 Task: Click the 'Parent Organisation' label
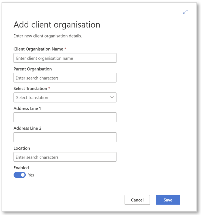pos(33,69)
